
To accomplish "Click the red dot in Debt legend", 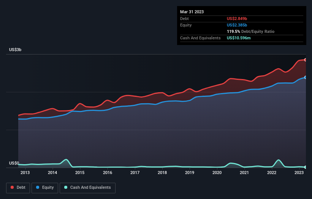I will pos(12,187).
